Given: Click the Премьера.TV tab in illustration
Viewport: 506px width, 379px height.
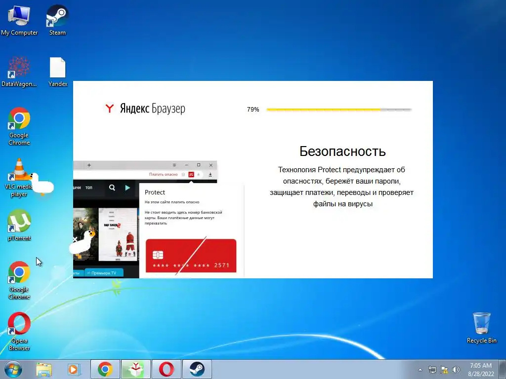Looking at the screenshot, I should [x=104, y=273].
